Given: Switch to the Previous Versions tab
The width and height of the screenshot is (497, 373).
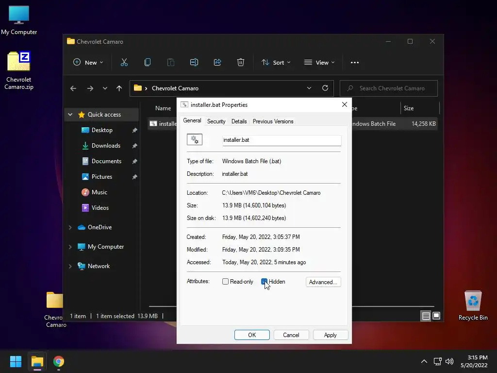Looking at the screenshot, I should point(273,121).
